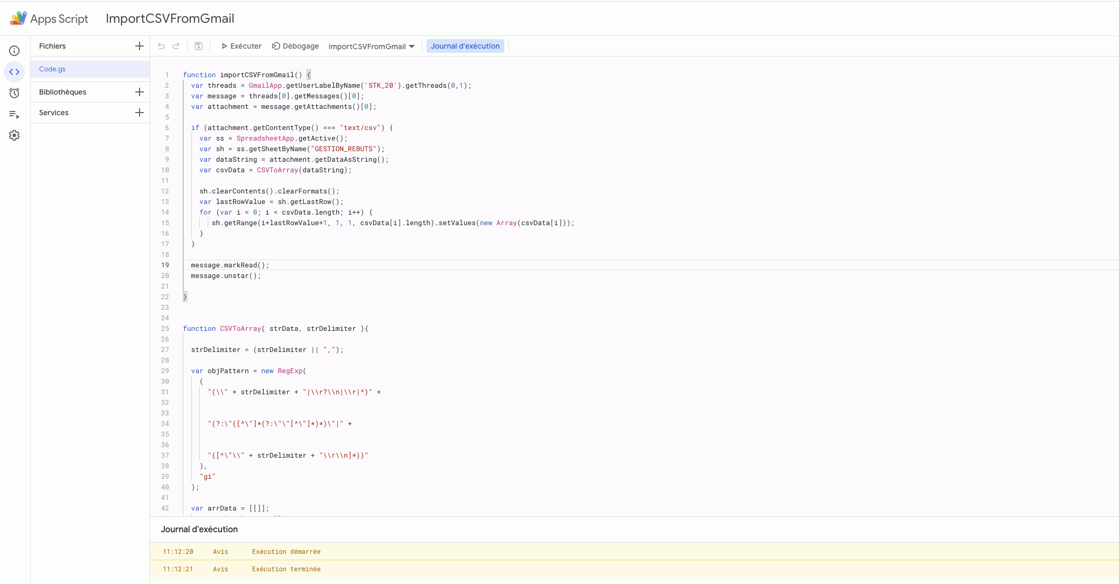Add a new file with Fichiers plus

coord(140,46)
